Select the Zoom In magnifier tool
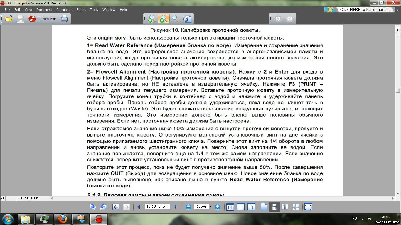This screenshot has width=401, height=225. (152, 19)
